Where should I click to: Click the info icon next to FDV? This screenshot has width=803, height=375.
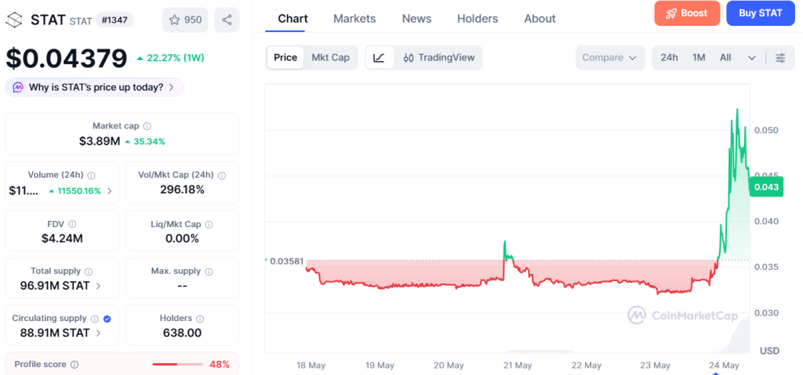(72, 224)
